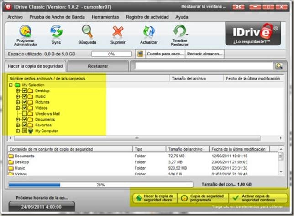This screenshot has height=216, width=294.
Task: Click the calculator icon beside Cuenta para
Action: pos(140,54)
